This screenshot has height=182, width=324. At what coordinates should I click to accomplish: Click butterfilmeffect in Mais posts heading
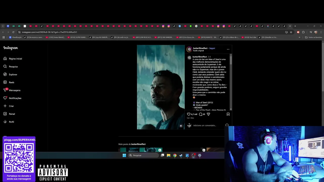(138, 144)
